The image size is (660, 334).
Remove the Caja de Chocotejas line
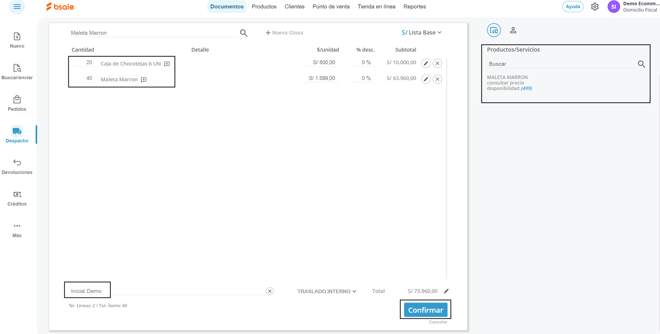pos(437,63)
